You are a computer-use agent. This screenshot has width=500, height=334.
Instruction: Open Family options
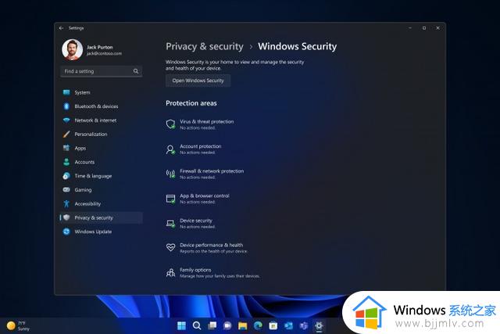pyautogui.click(x=213, y=273)
